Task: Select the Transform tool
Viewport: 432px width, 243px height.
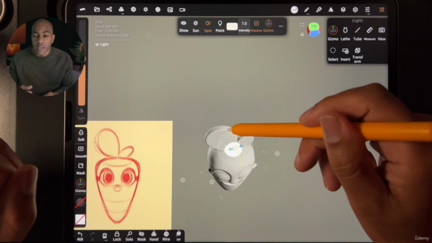Action: tap(357, 55)
